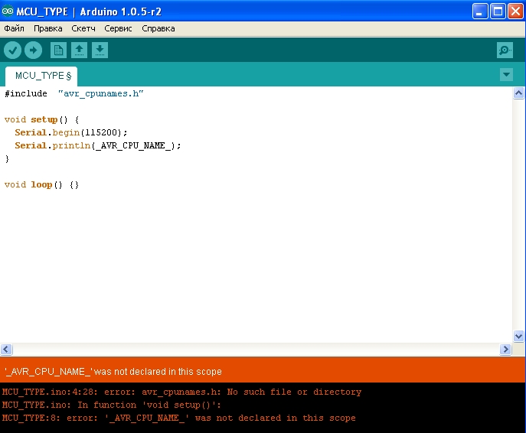
Task: Click the Arduino logo in title bar
Action: (x=8, y=11)
